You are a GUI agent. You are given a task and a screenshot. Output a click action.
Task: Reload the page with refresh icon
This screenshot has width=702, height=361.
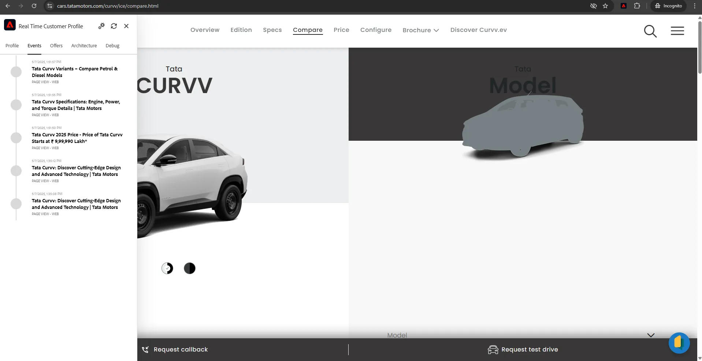pos(34,6)
